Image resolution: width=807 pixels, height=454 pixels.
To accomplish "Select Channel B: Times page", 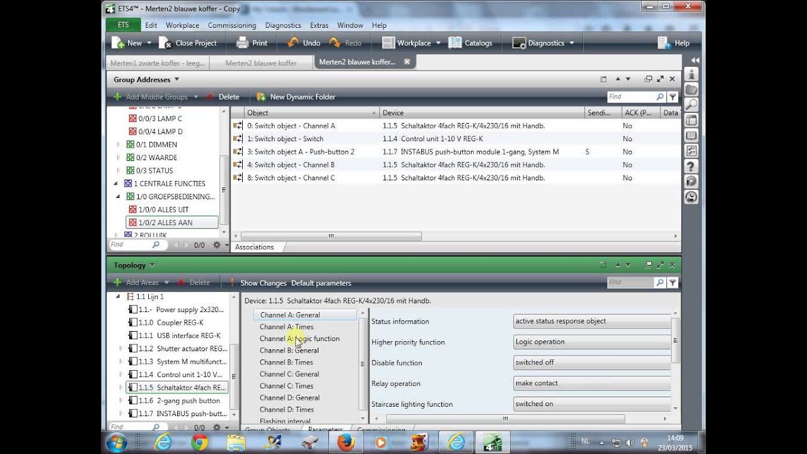I will point(286,362).
